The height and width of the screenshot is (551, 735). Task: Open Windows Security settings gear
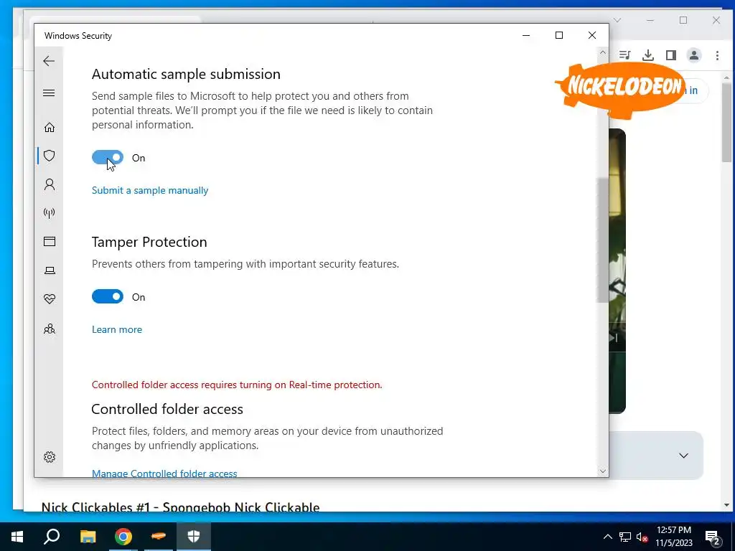click(50, 457)
